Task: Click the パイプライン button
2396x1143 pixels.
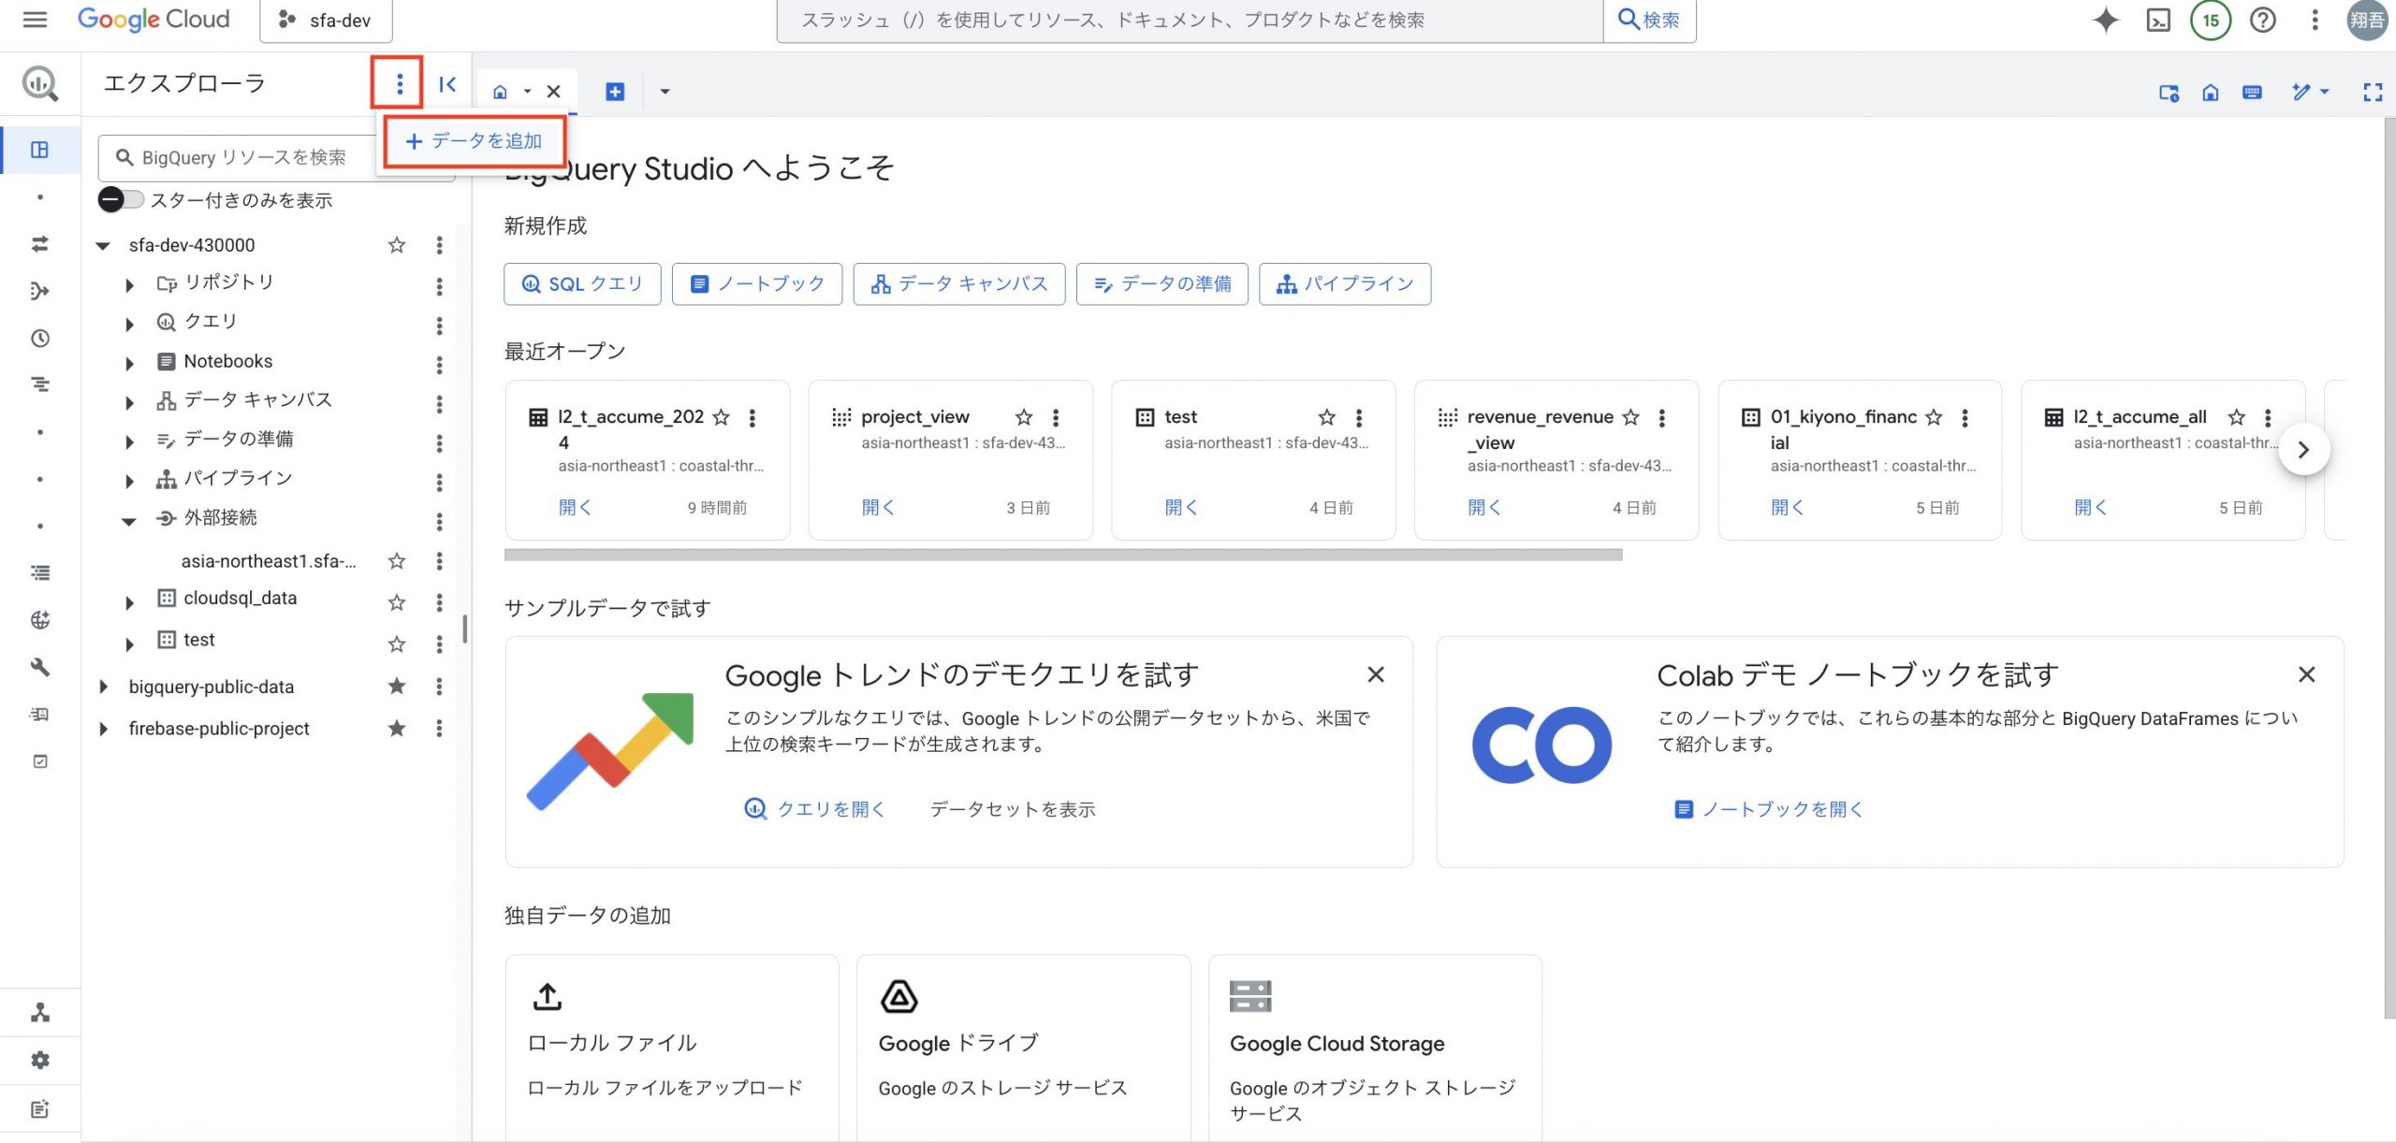Action: (1344, 283)
